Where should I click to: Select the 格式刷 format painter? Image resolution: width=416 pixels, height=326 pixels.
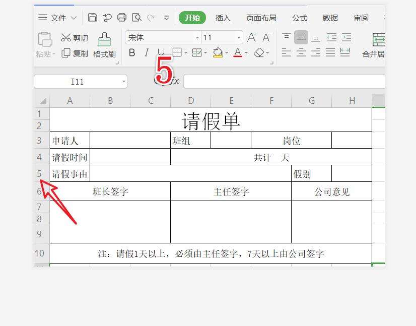104,45
